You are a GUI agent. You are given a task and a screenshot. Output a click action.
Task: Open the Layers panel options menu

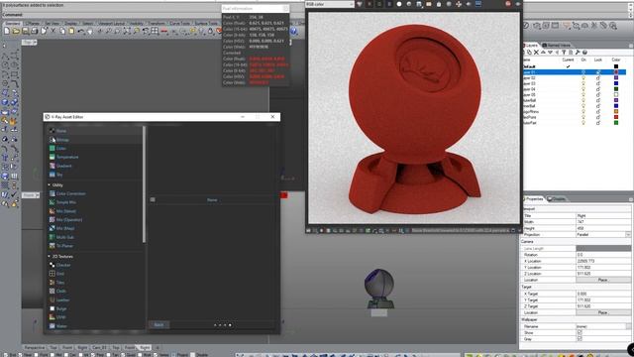(x=630, y=46)
